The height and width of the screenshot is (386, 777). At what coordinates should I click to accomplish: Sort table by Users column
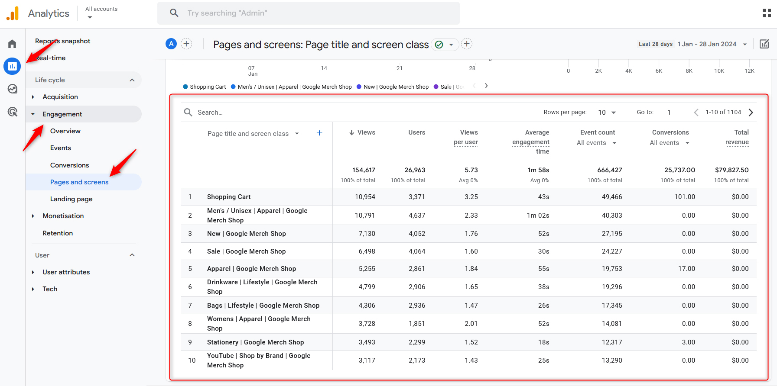pyautogui.click(x=416, y=132)
